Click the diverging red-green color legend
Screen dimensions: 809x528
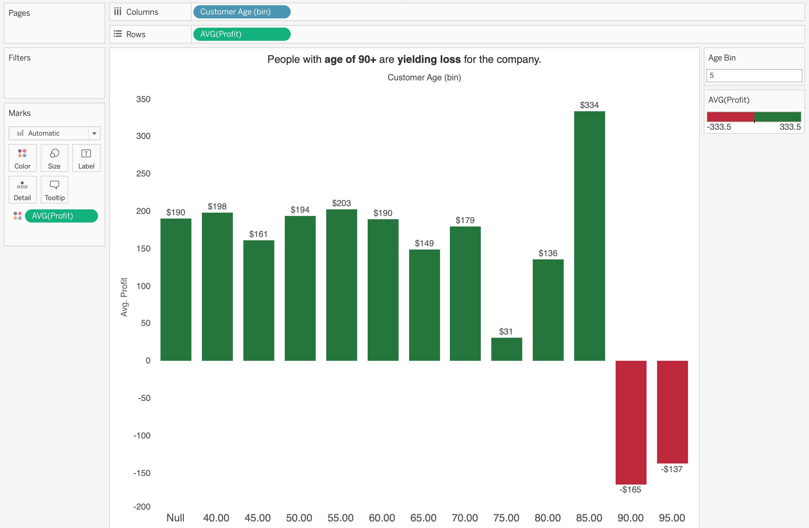click(754, 117)
